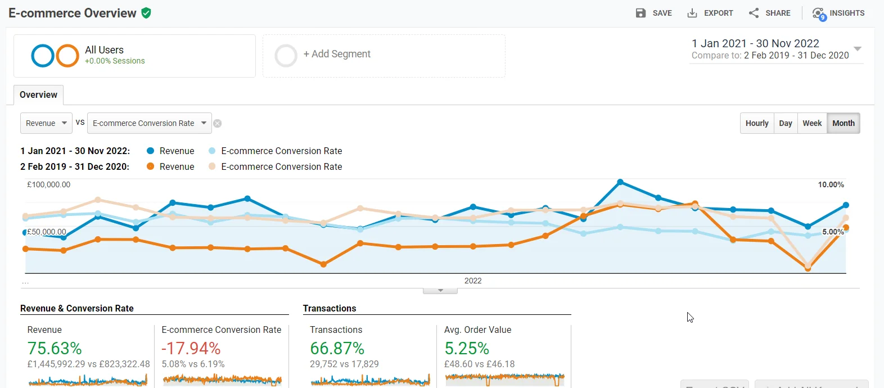Click the 75.63% Revenue change value
The width and height of the screenshot is (884, 388).
click(55, 348)
